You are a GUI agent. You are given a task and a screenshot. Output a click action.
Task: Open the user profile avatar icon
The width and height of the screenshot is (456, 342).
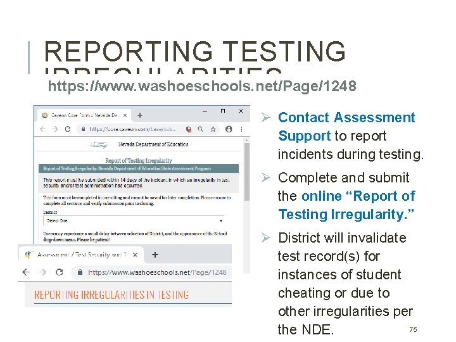[x=229, y=129]
